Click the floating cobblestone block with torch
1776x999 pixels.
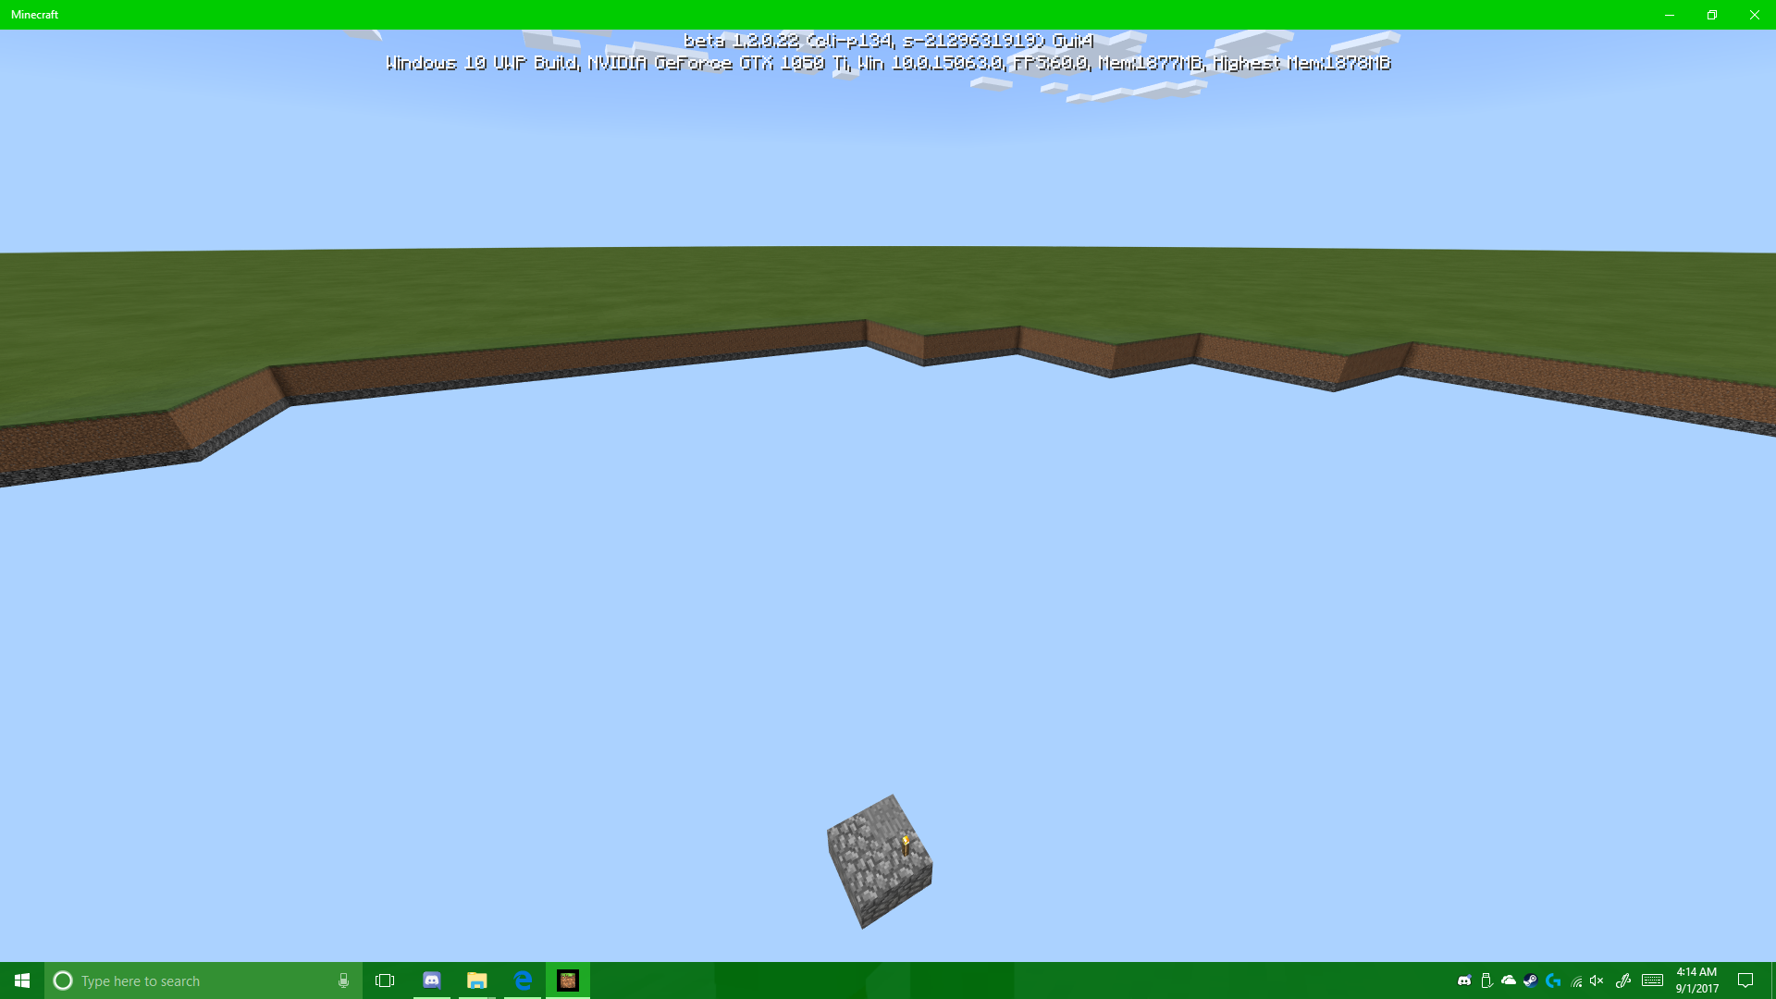coord(879,861)
